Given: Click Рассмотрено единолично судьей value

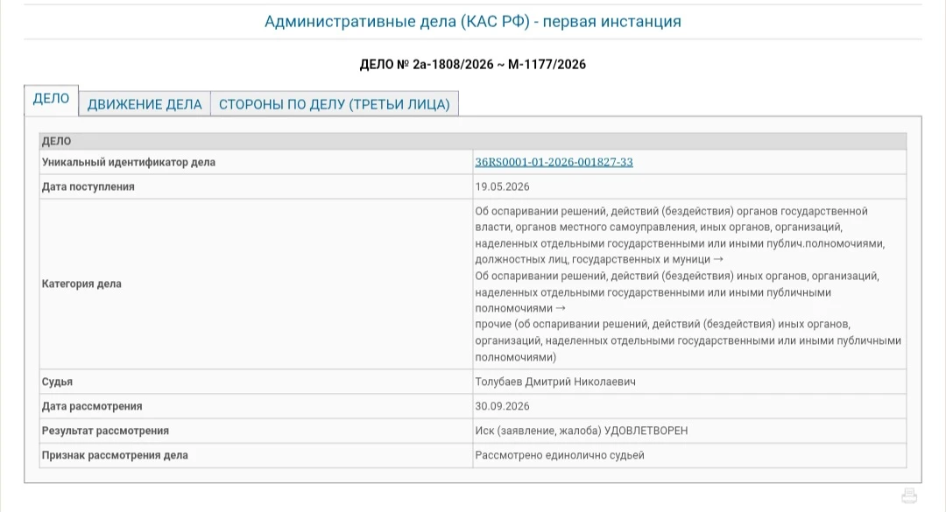Looking at the screenshot, I should tap(559, 455).
